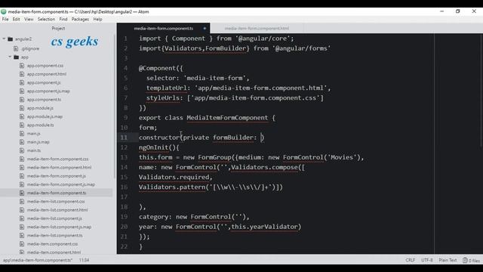The image size is (483, 272).
Task: Click the app.module.ts file icon
Action: pyautogui.click(x=22, y=125)
